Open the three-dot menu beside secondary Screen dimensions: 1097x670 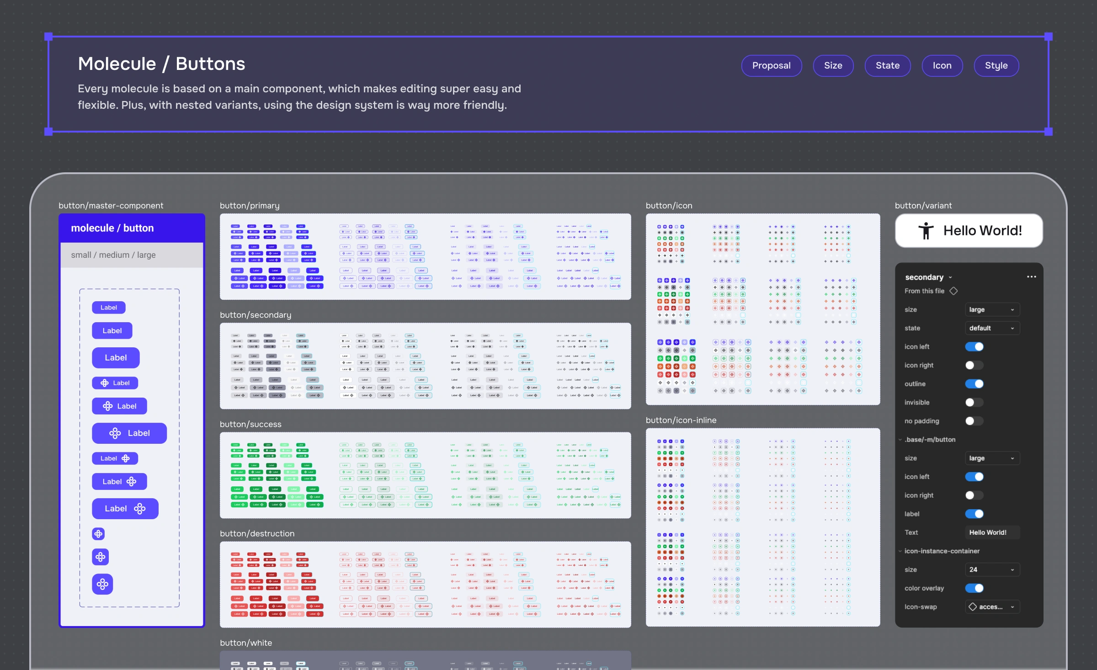[x=1031, y=277]
